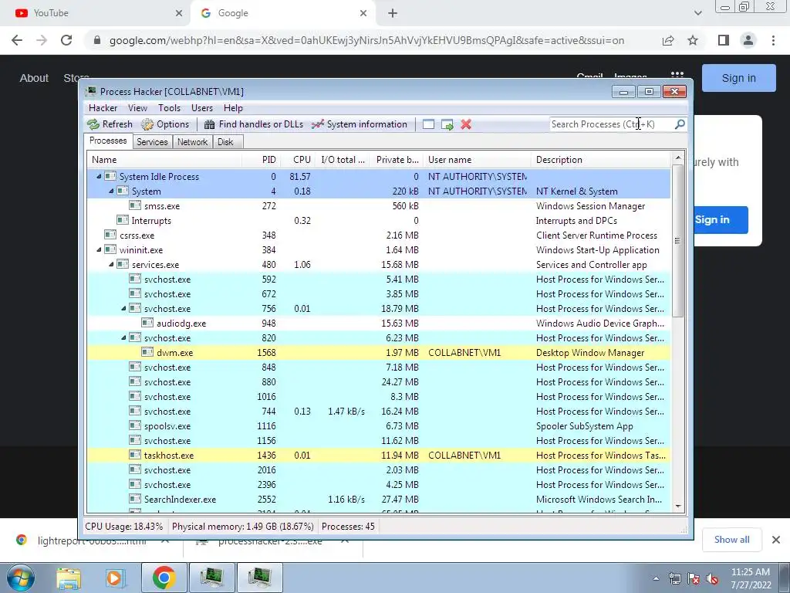Click the Chrome profile avatar icon
Image resolution: width=790 pixels, height=593 pixels.
tap(748, 40)
